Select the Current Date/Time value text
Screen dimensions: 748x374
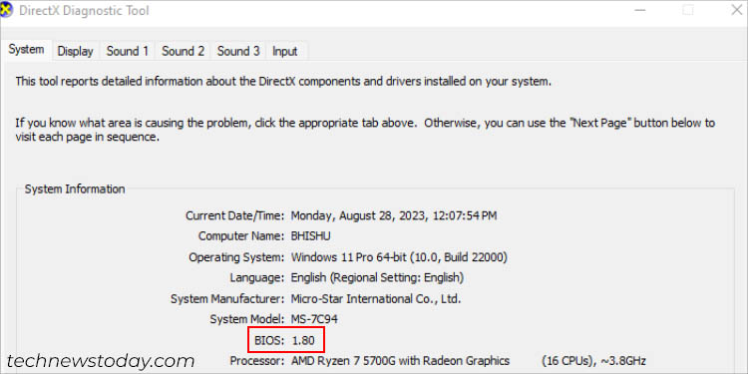point(394,216)
